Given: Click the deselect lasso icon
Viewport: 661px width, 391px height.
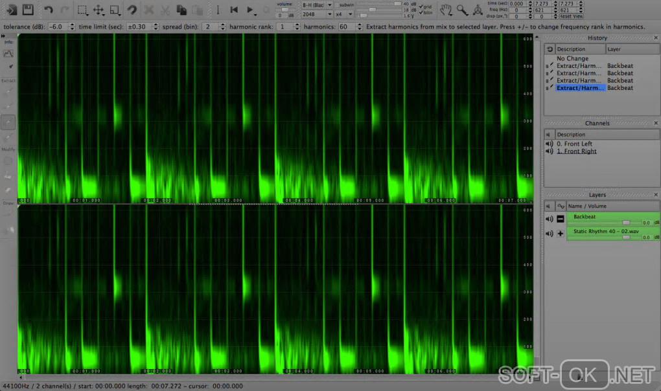Looking at the screenshot, I should 132,10.
